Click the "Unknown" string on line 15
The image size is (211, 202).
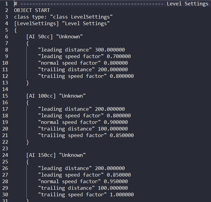72,96
